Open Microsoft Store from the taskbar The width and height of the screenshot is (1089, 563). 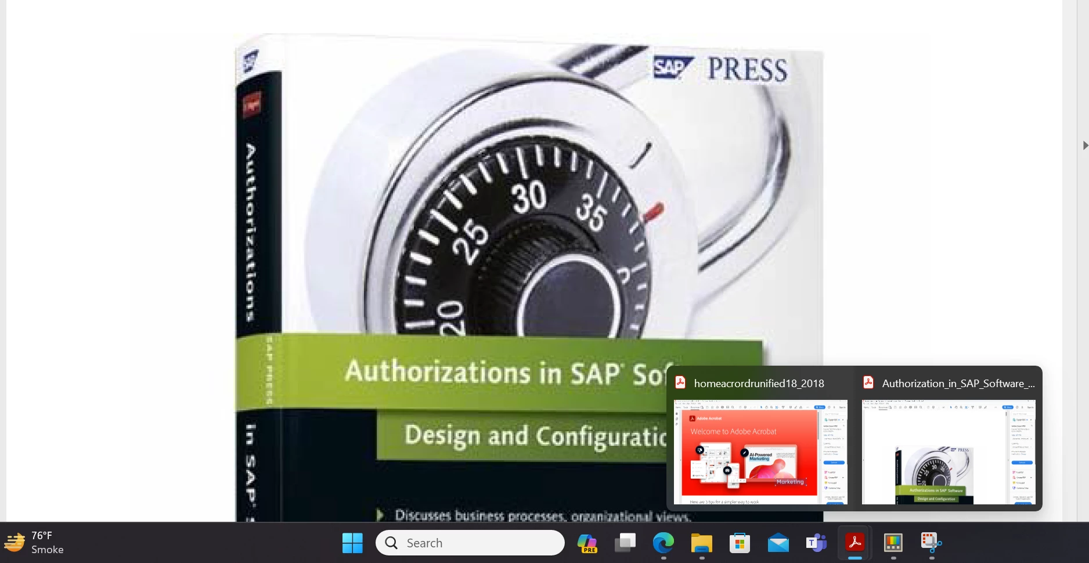coord(740,543)
